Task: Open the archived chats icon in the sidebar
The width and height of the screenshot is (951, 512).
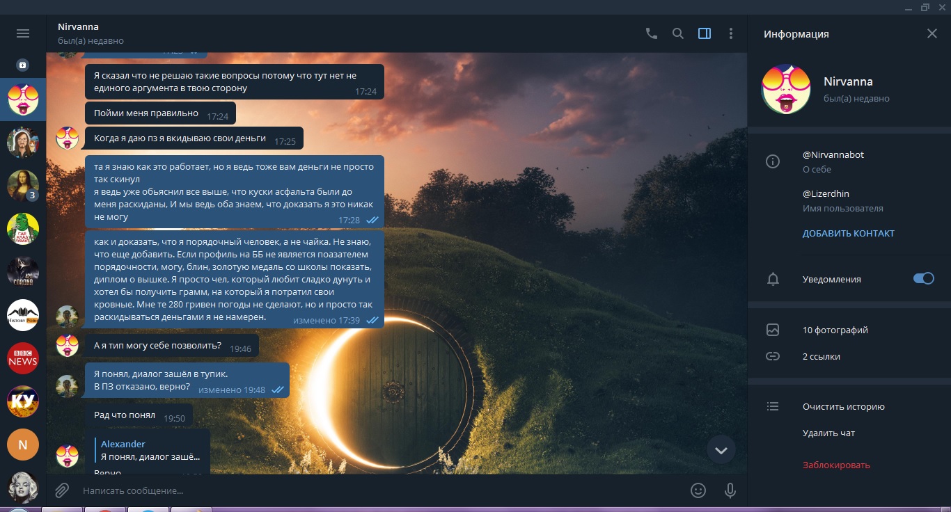Action: [23, 65]
